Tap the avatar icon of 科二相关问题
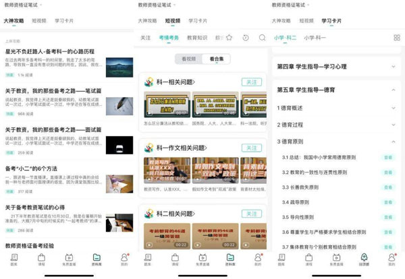 148,214
